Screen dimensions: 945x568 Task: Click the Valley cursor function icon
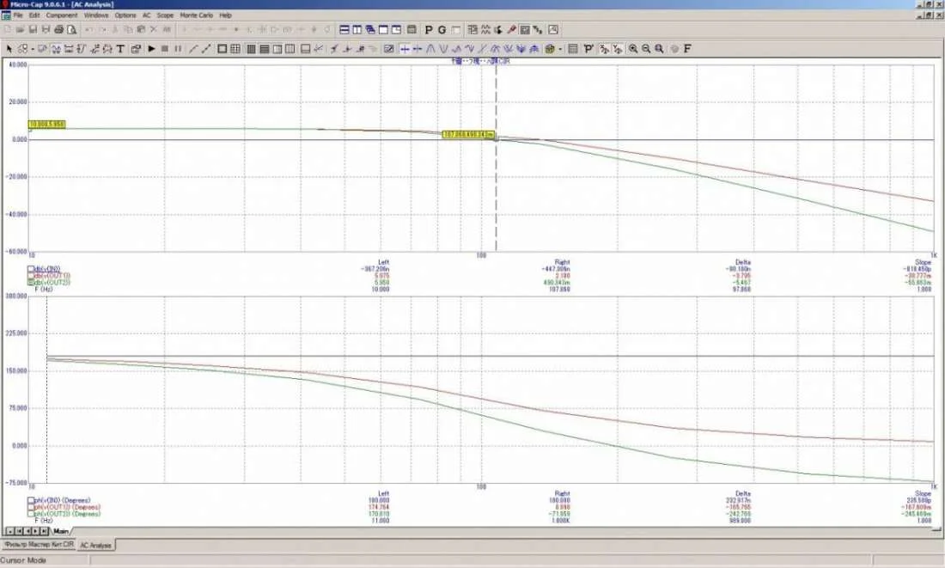pos(443,49)
